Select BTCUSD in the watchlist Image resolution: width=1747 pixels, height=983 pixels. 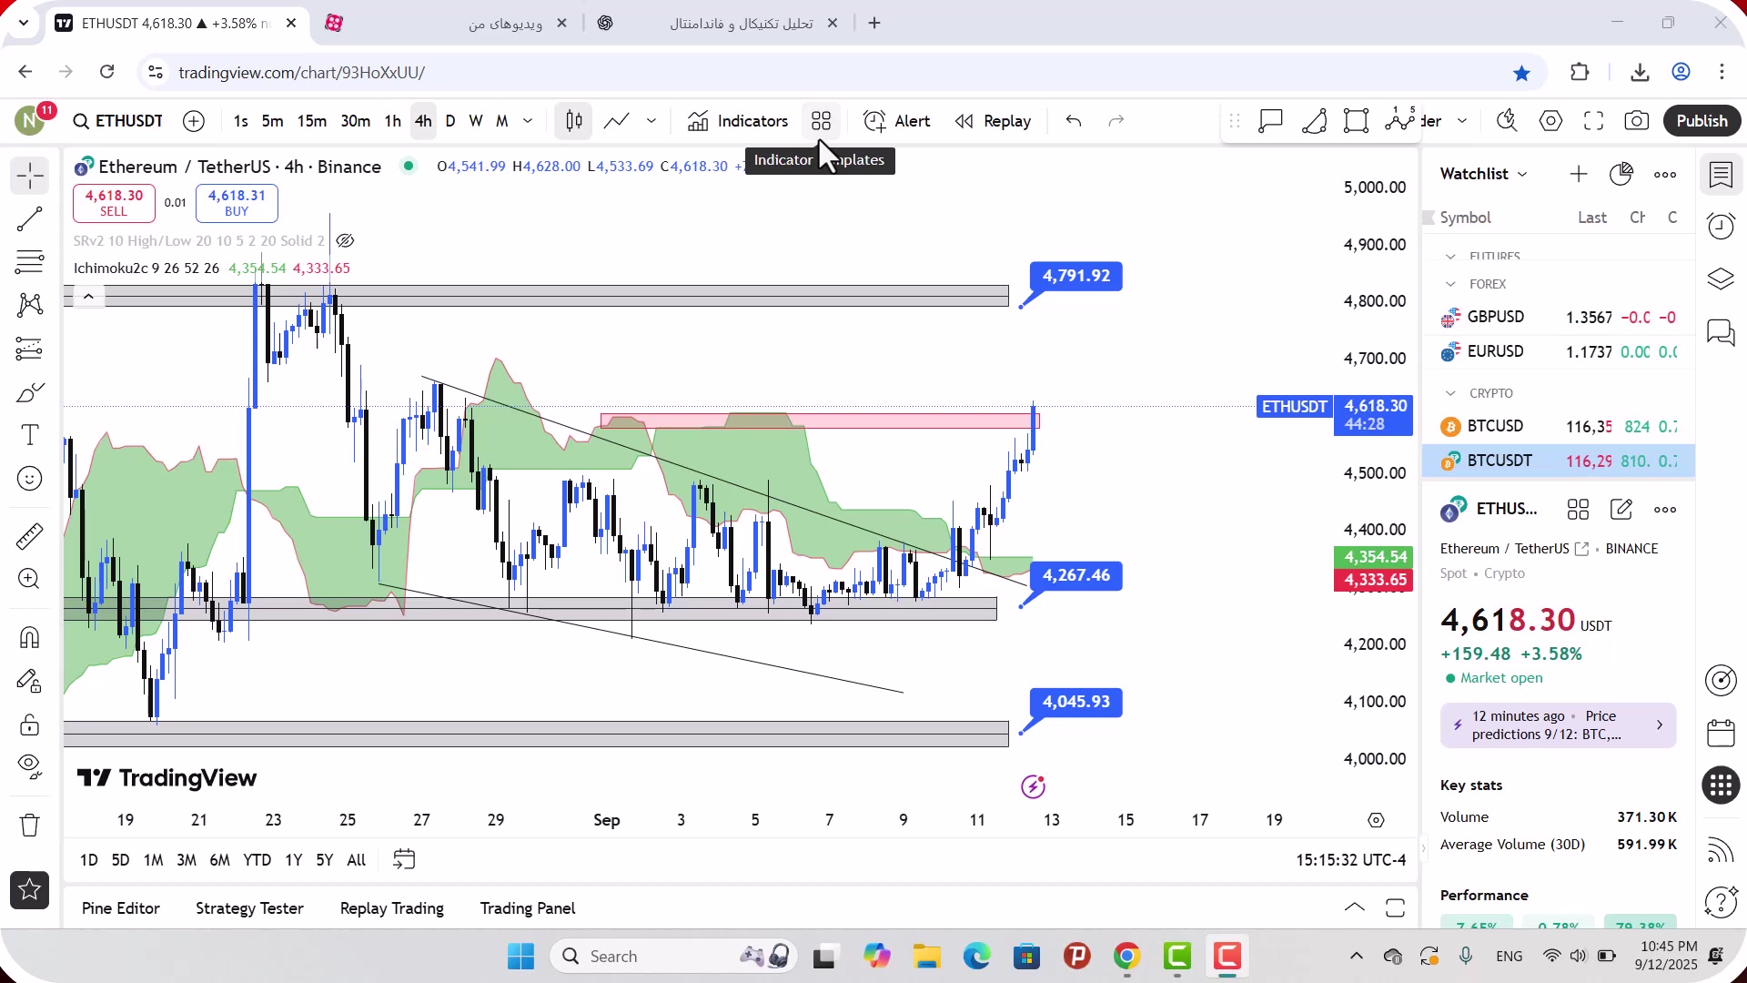[1559, 426]
